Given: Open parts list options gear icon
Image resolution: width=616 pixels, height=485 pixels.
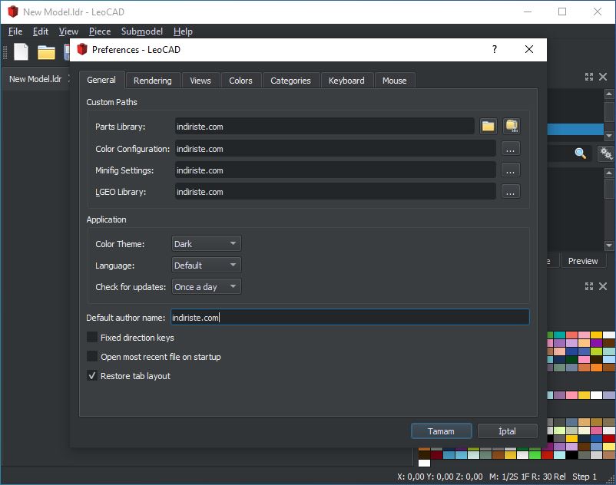Looking at the screenshot, I should (x=606, y=153).
